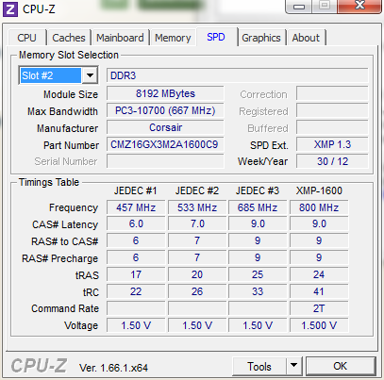The width and height of the screenshot is (384, 380).
Task: Click the CPU-Z logo icon in title bar
Action: (10, 8)
